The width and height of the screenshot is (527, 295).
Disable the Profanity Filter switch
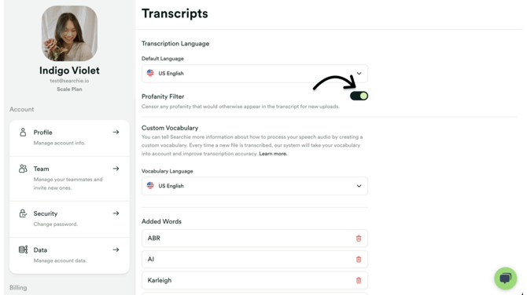click(x=359, y=97)
